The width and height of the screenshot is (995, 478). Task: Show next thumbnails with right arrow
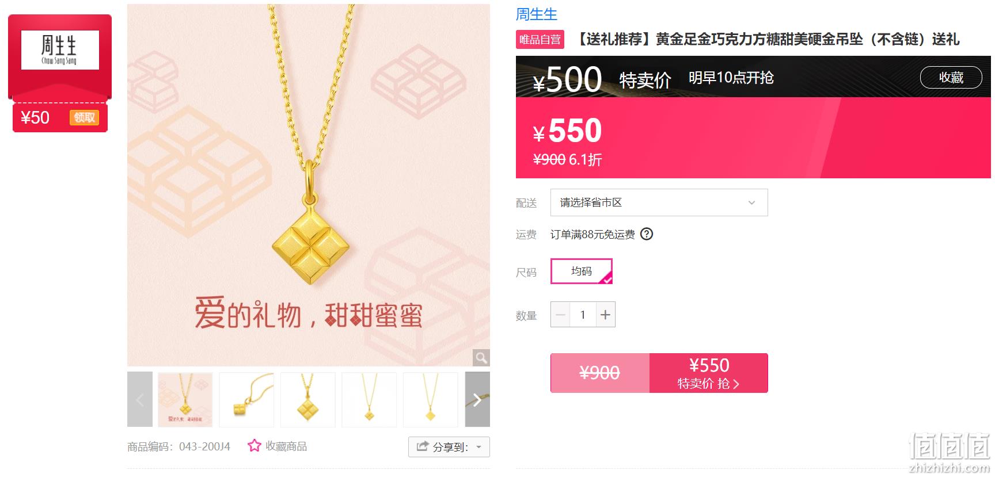tap(477, 399)
